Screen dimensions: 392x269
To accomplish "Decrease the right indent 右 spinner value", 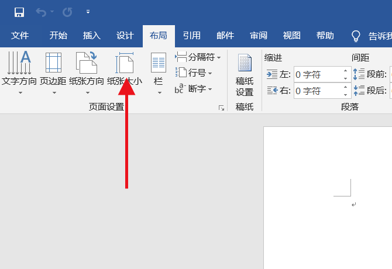I will (346, 95).
